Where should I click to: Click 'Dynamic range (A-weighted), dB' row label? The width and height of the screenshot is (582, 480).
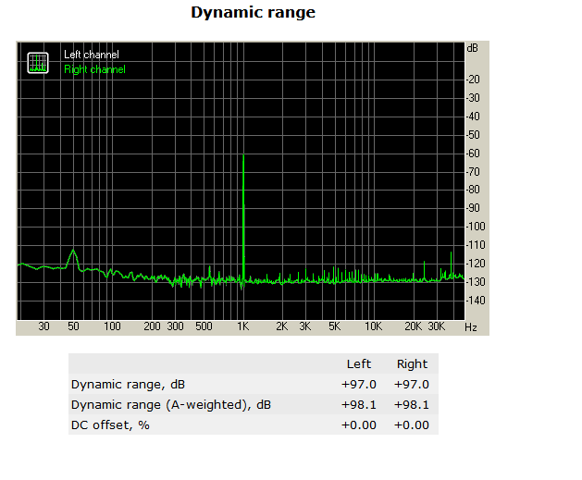[x=171, y=405]
